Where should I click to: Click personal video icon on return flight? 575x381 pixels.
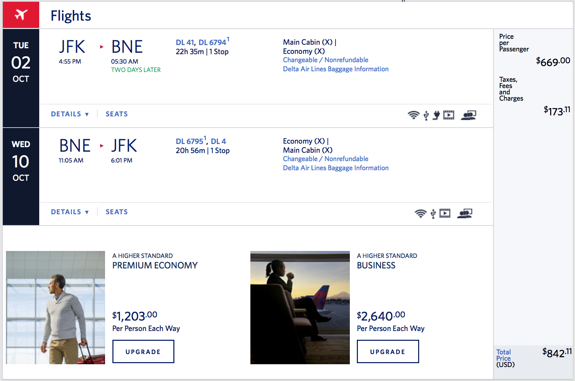[445, 213]
